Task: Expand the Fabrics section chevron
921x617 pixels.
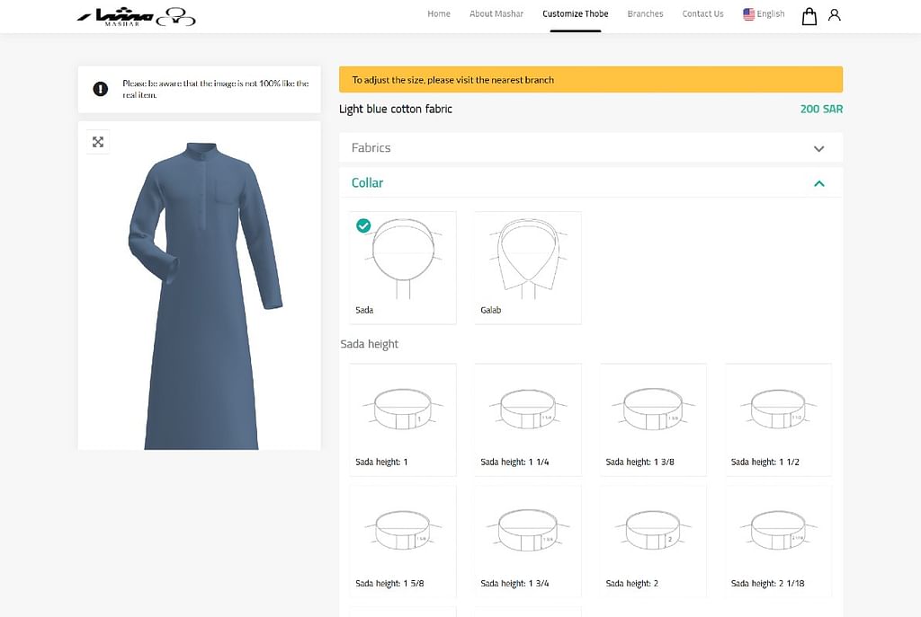Action: pyautogui.click(x=818, y=148)
